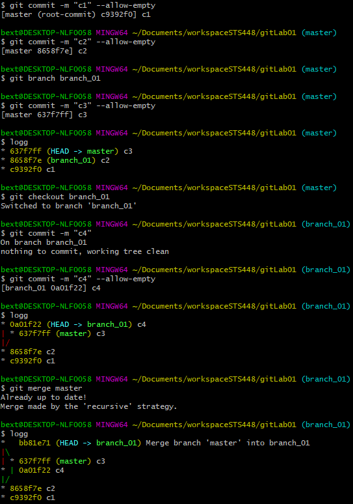This screenshot has height=504, width=353.
Task: Select the "Switched to branch 'branch_01'" message
Action: click(69, 206)
